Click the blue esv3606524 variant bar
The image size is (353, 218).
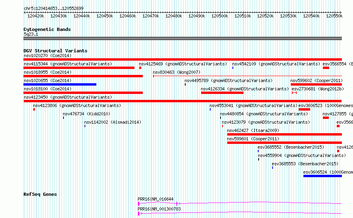pos(322,176)
